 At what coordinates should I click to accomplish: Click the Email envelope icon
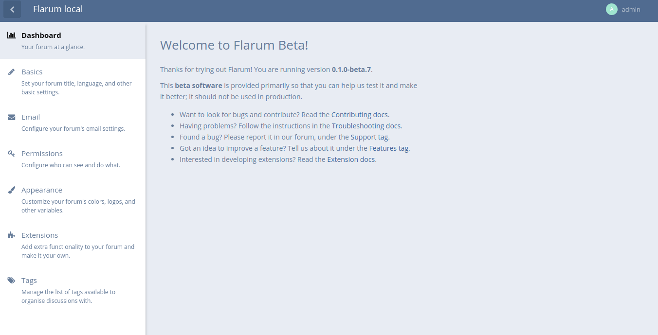pyautogui.click(x=12, y=117)
